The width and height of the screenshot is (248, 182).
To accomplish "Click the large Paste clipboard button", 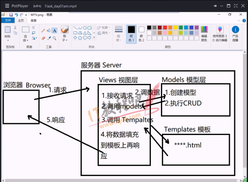I will [8, 29].
